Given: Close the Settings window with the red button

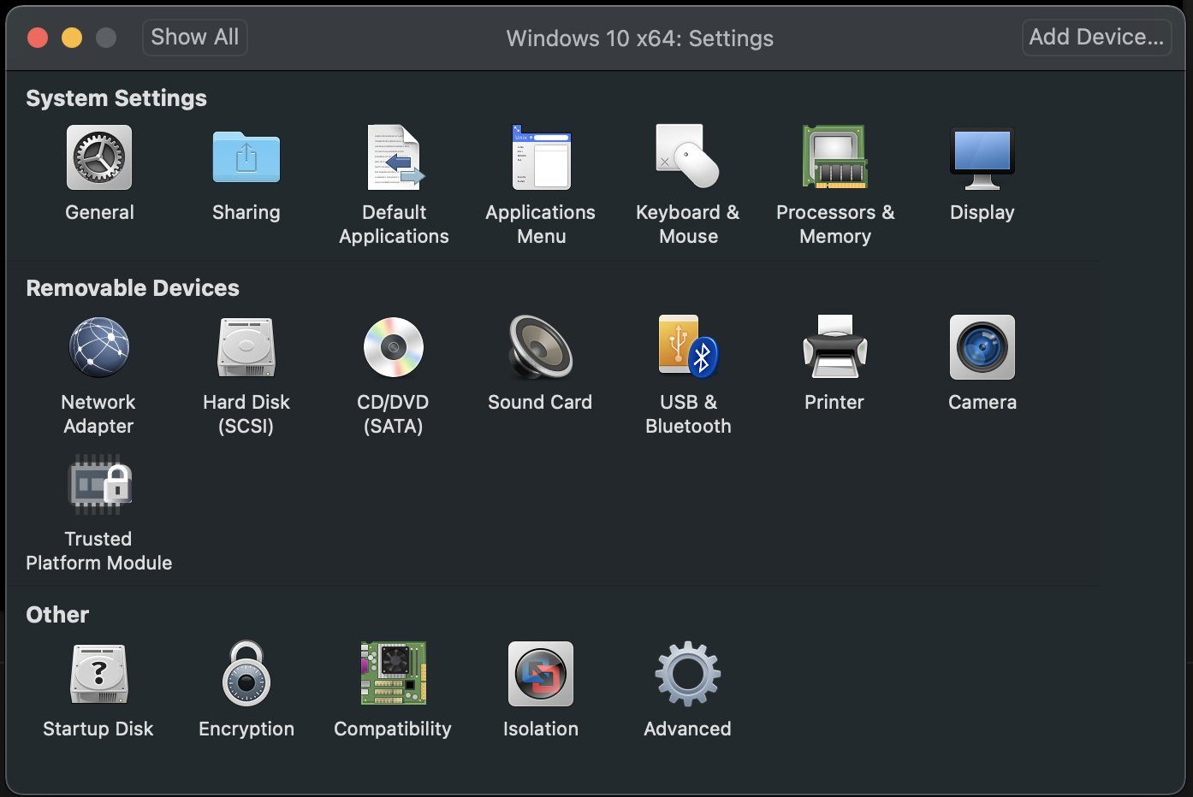Looking at the screenshot, I should [x=38, y=38].
